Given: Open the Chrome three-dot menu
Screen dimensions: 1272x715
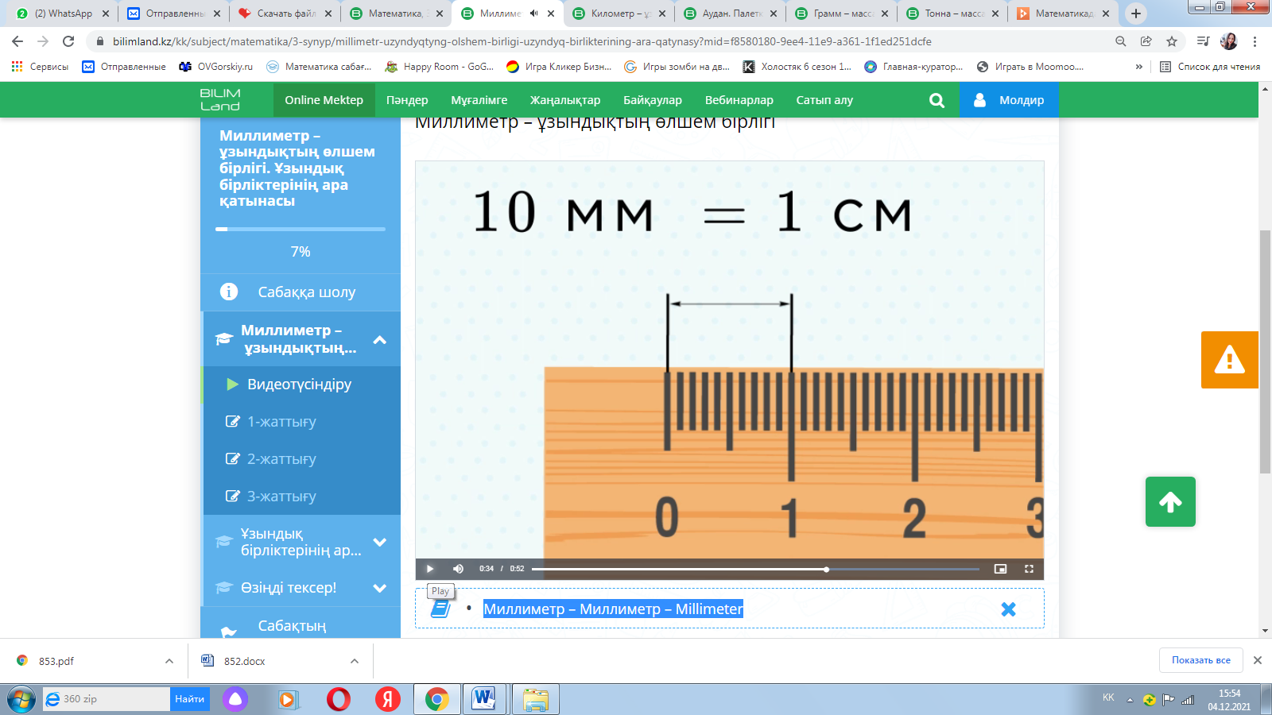Looking at the screenshot, I should [1255, 41].
